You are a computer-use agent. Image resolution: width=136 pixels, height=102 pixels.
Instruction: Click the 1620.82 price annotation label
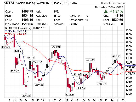[x=30, y=58]
